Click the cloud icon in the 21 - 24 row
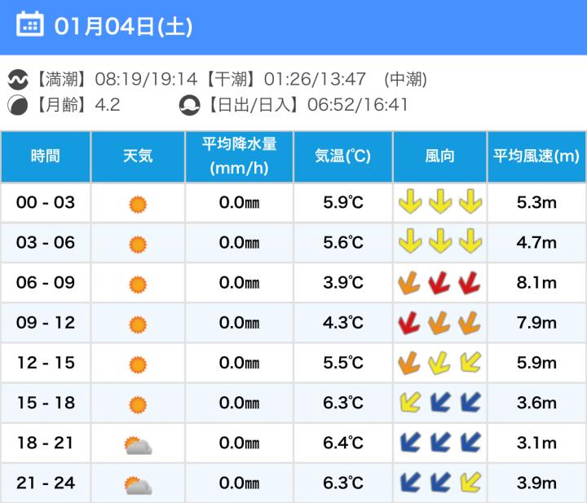 pos(138,485)
